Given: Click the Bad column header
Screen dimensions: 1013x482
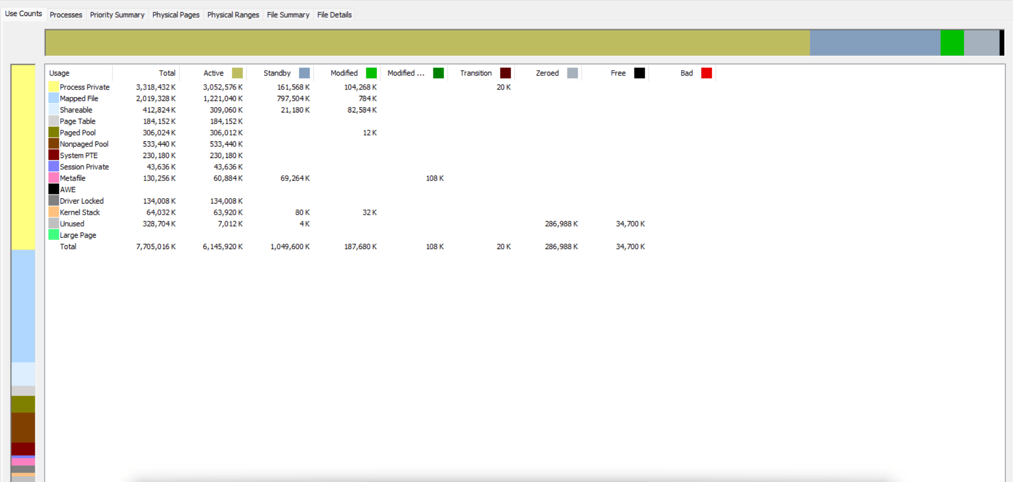Looking at the screenshot, I should tap(682, 73).
